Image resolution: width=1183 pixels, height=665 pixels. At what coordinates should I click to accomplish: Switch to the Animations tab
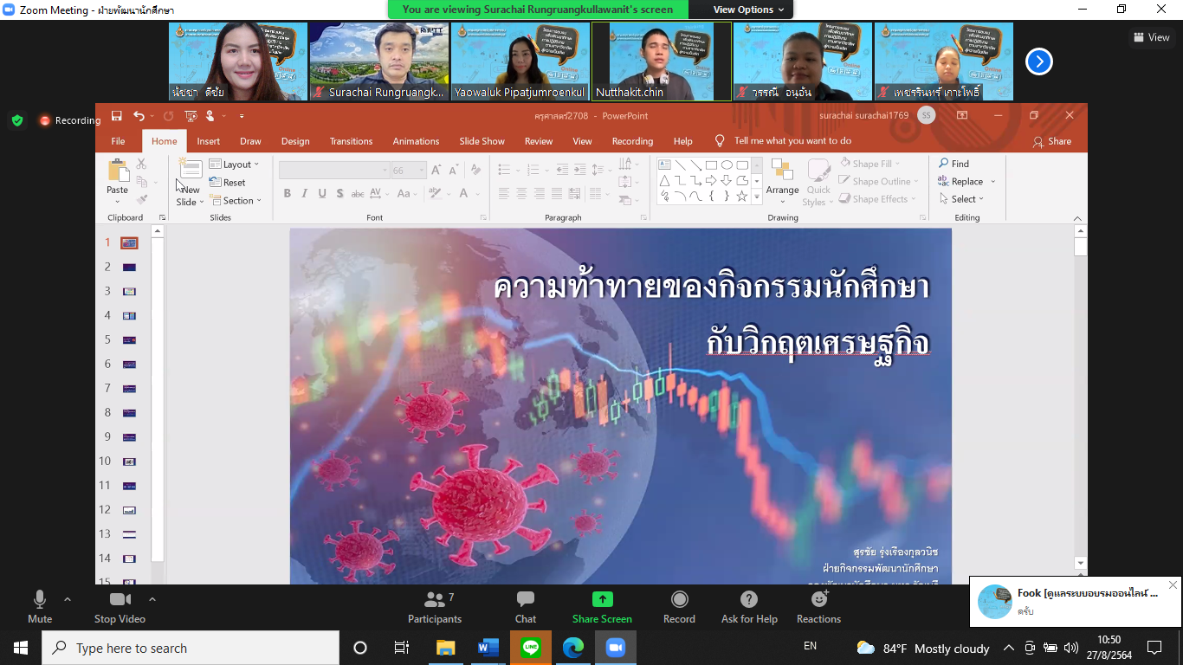tap(416, 141)
